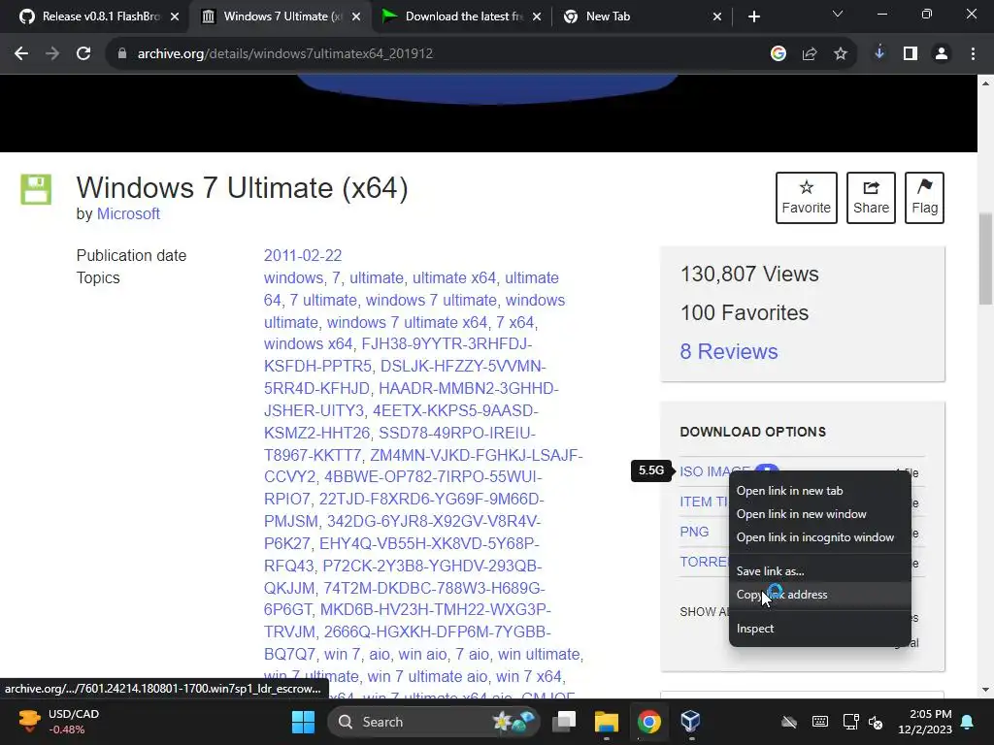Go back using browser back arrow
The width and height of the screenshot is (994, 745).
coord(21,54)
